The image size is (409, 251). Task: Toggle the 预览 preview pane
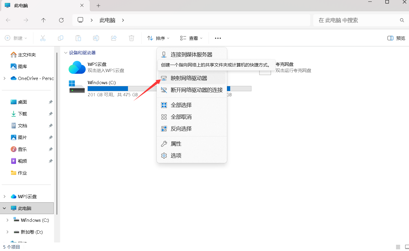396,38
